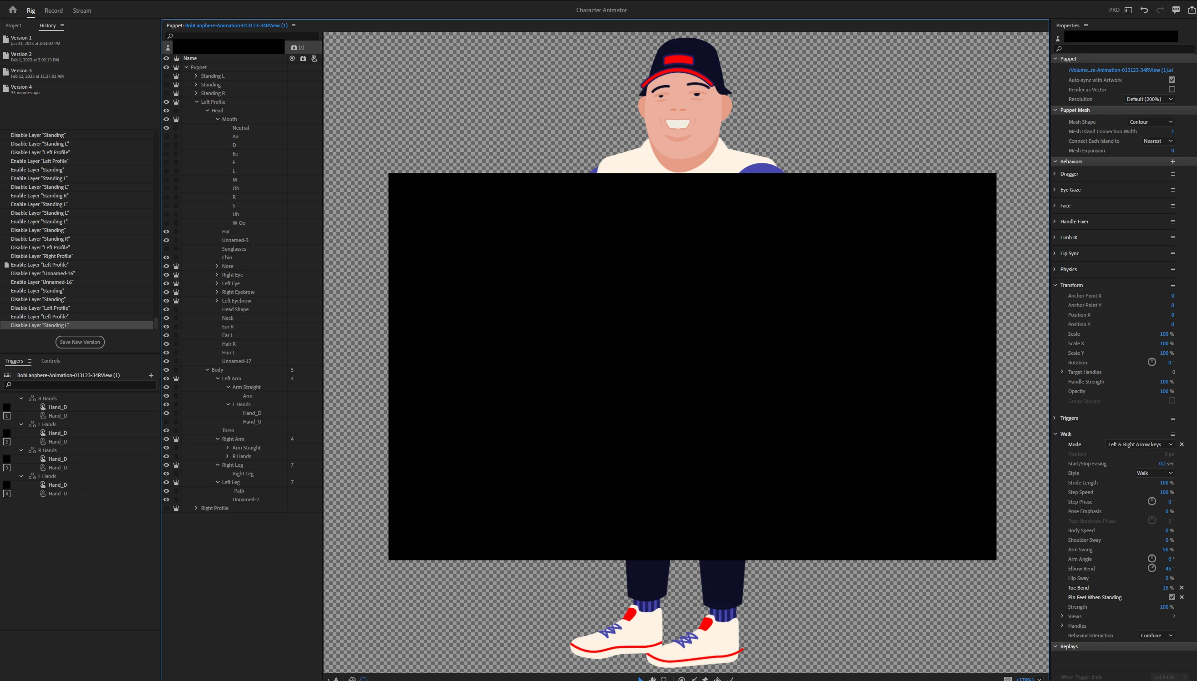Expand the Right Profile layer group
This screenshot has width=1197, height=681.
pyautogui.click(x=196, y=508)
